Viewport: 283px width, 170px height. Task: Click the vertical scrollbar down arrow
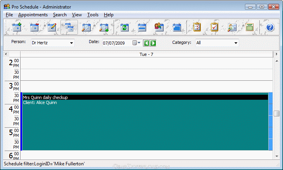pos(277,156)
